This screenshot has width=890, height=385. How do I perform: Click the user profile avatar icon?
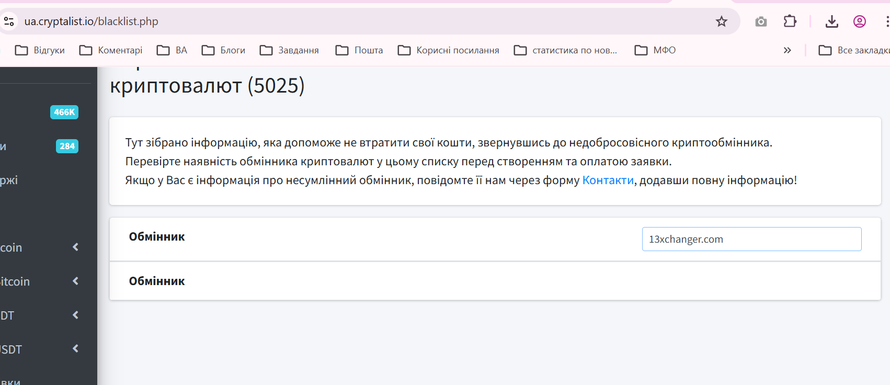point(860,21)
